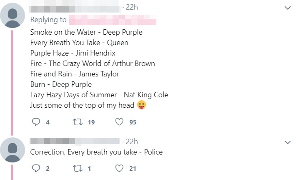Open the first tweet's chevron menu
This screenshot has height=180, width=296.
point(287,8)
